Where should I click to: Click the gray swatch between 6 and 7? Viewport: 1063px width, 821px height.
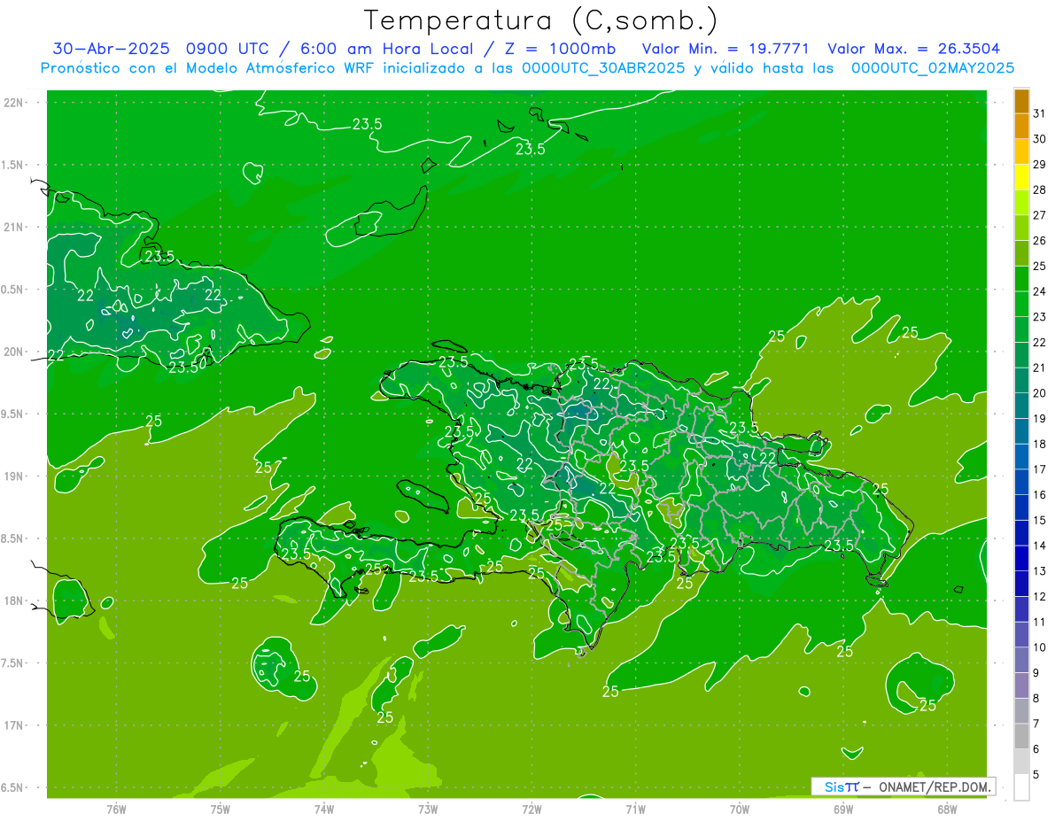coord(1021,736)
